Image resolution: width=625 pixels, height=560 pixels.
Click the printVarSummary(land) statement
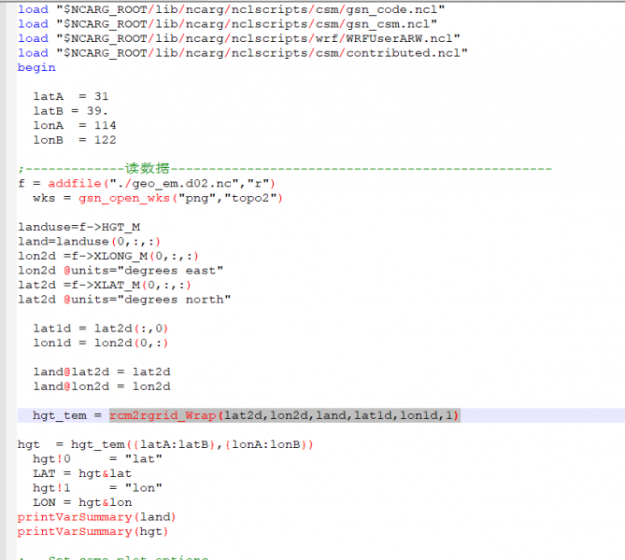tap(96, 517)
